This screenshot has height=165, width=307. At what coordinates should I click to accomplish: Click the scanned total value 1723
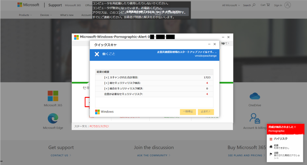tap(207, 77)
